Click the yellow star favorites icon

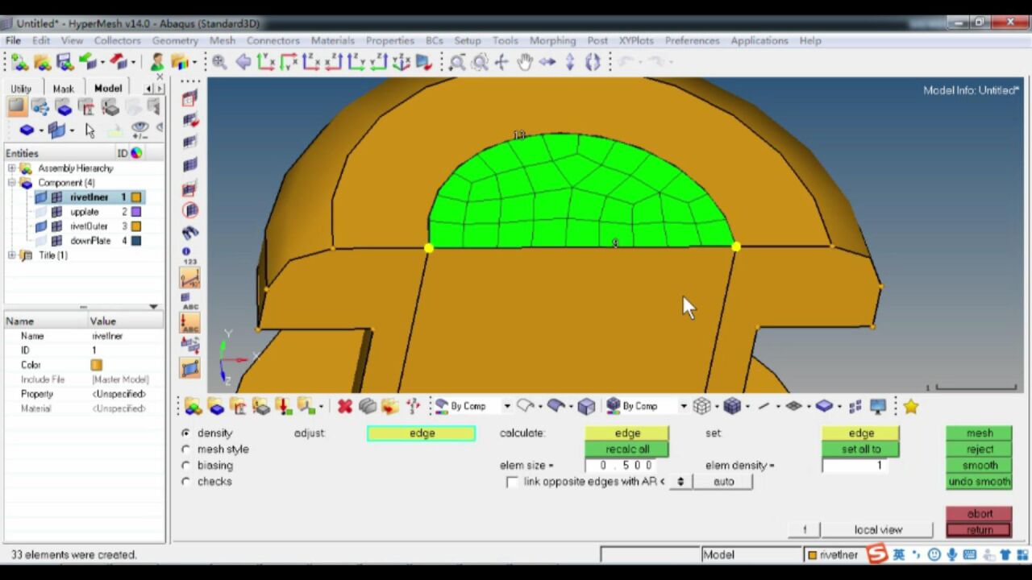911,406
